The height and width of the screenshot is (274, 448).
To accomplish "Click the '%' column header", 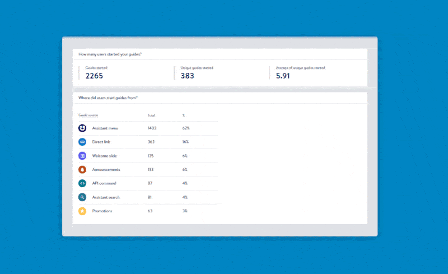I will 184,115.
